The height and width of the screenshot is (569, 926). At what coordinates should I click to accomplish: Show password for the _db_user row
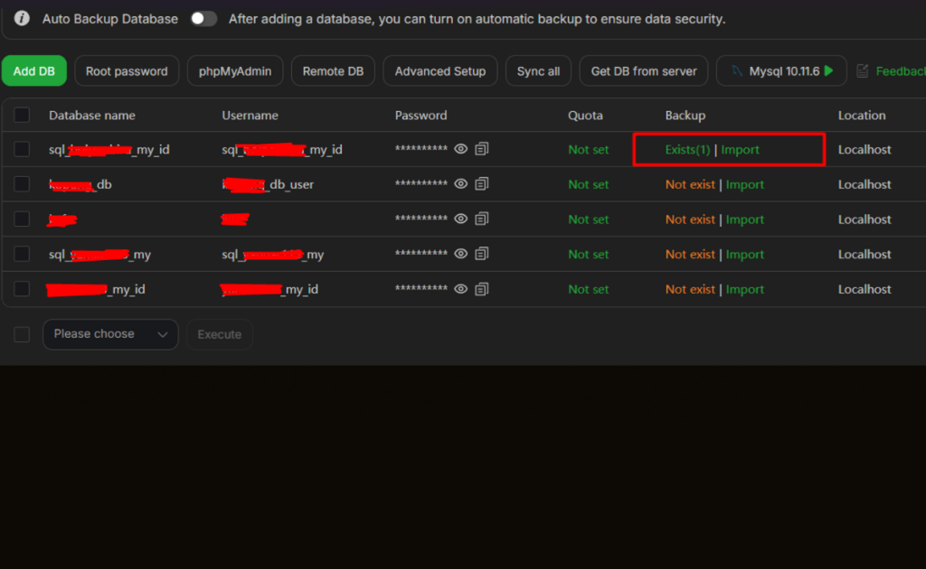pos(460,184)
